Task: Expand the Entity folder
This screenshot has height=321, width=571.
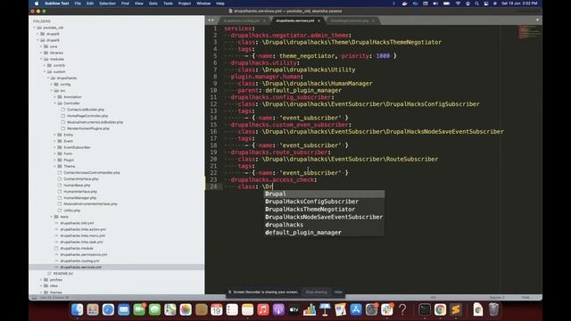Action: click(x=55, y=135)
